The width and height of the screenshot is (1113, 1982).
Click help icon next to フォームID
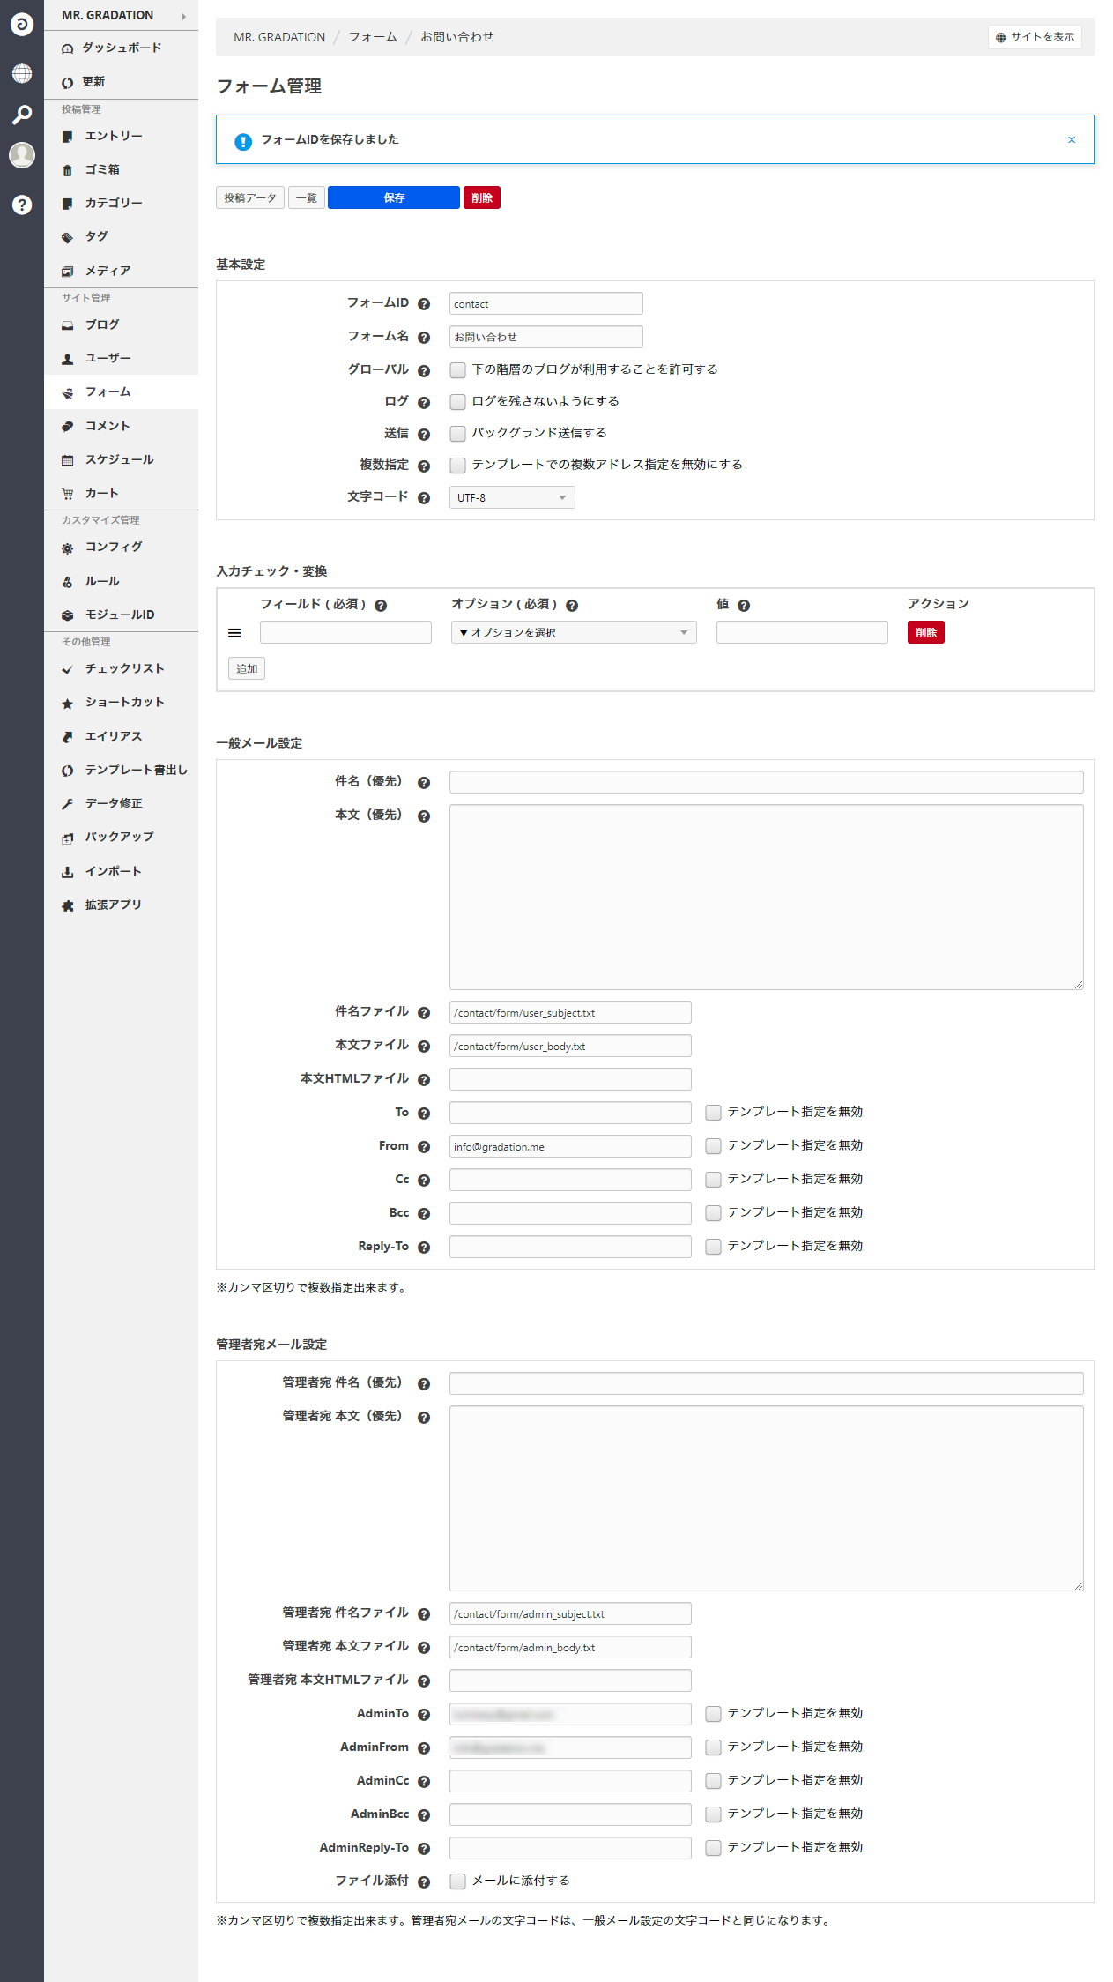click(424, 304)
